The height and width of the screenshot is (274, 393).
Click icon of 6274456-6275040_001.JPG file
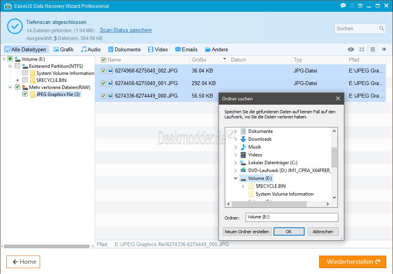pyautogui.click(x=110, y=83)
